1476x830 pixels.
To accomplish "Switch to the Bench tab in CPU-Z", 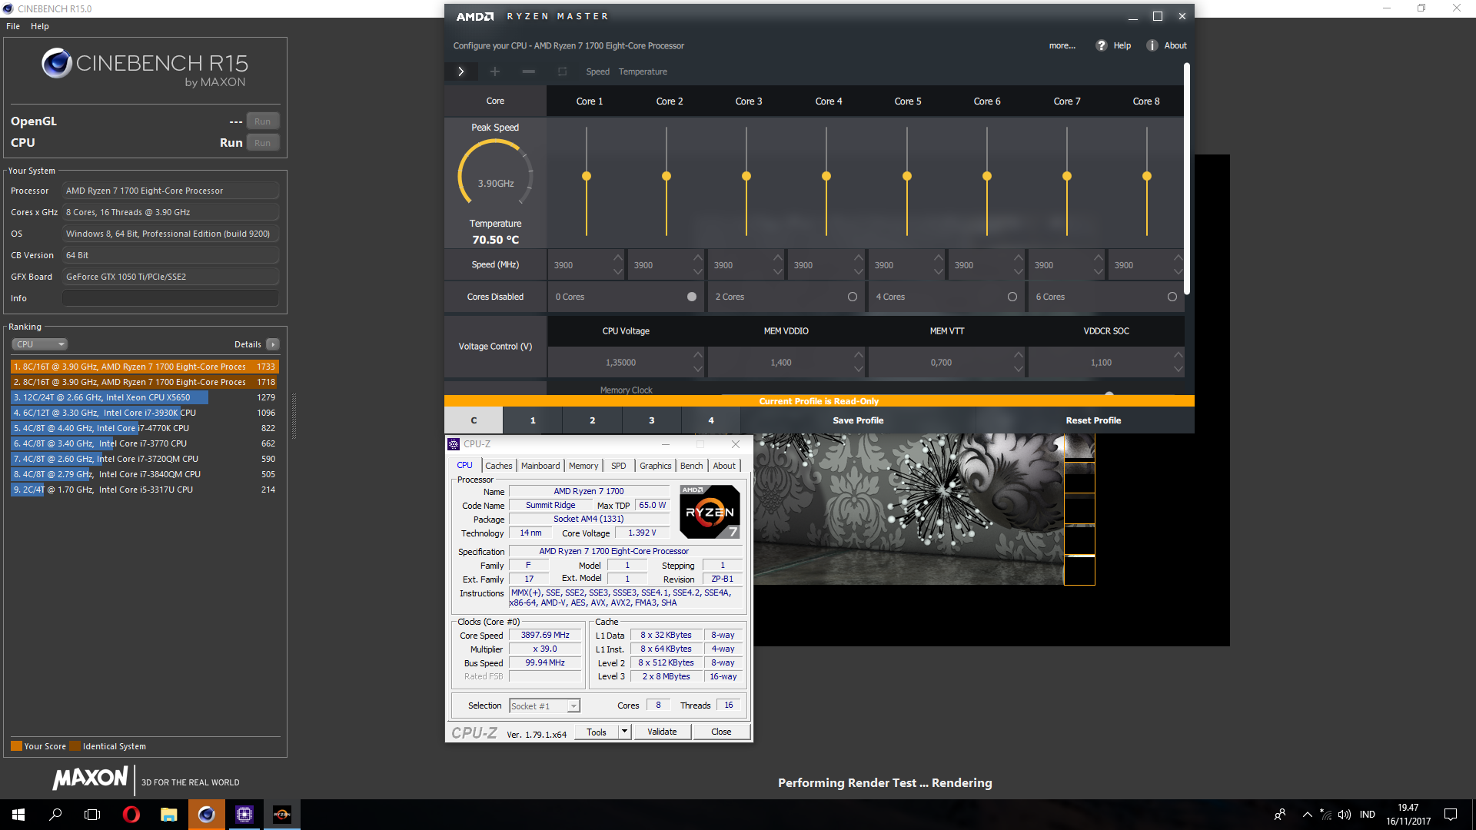I will [x=691, y=466].
